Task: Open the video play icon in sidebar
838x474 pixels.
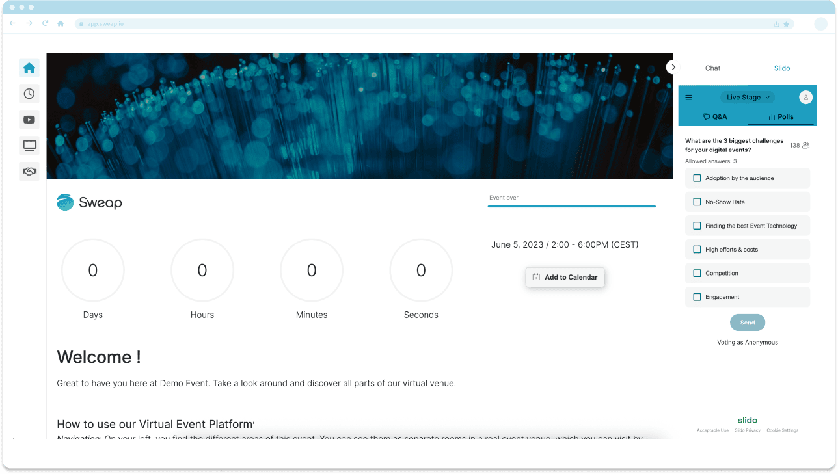Action: click(29, 120)
